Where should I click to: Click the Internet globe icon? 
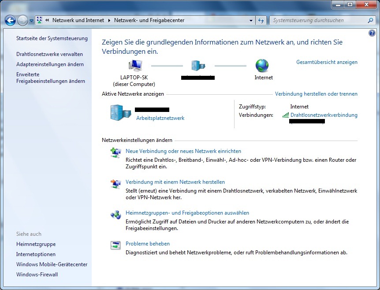pos(262,66)
